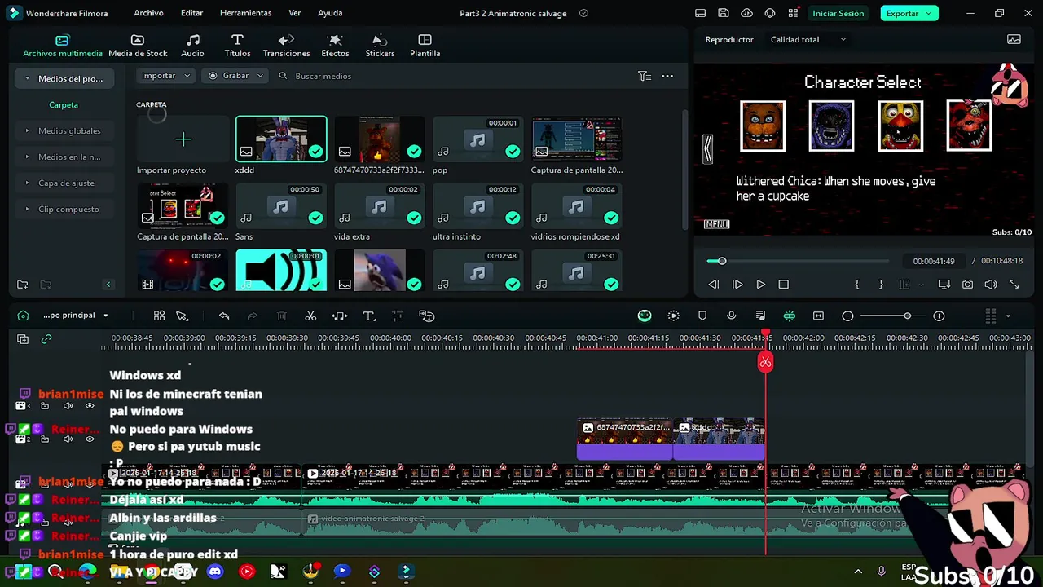
Task: Click the voiceover microphone icon in toolbar
Action: point(731,316)
